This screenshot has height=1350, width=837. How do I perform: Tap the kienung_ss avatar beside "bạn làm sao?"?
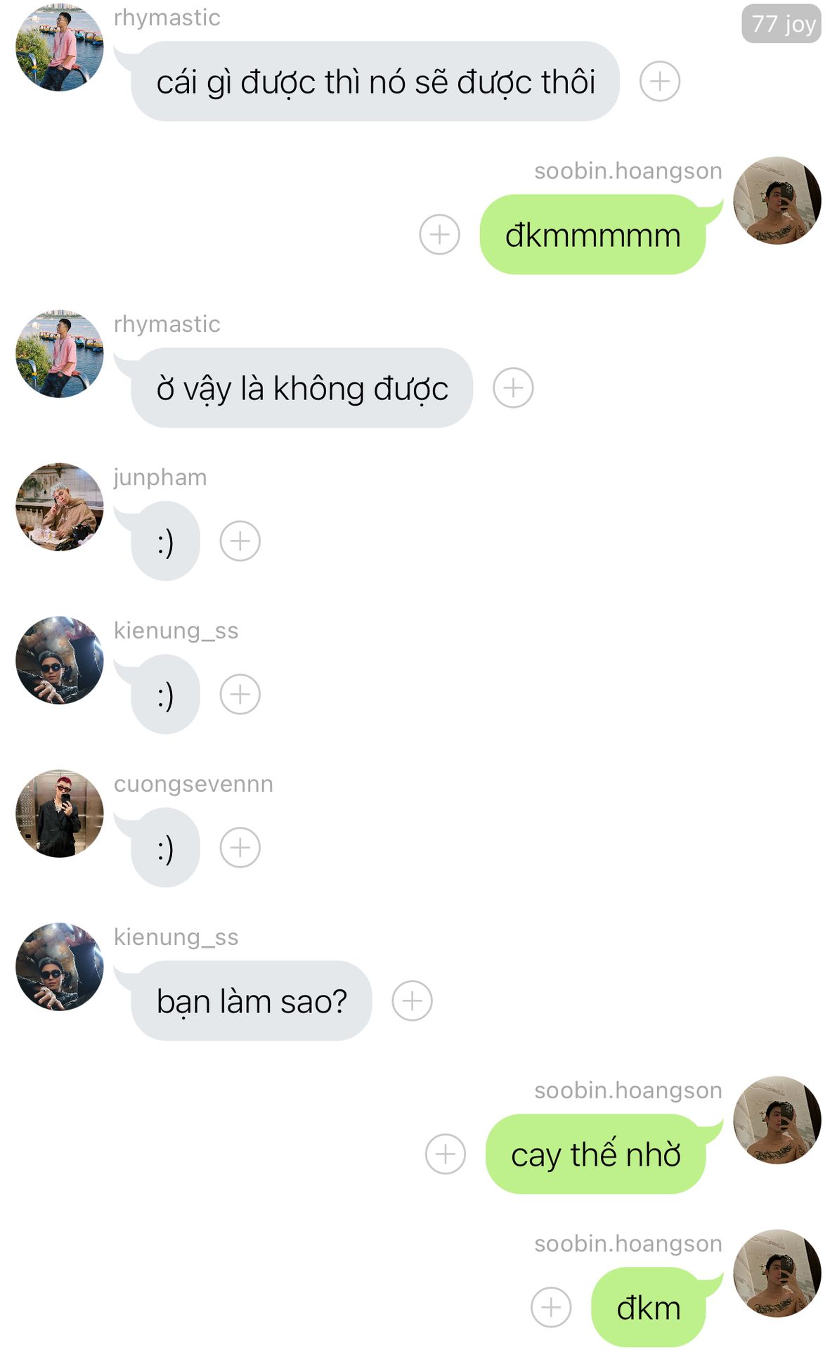click(x=60, y=967)
